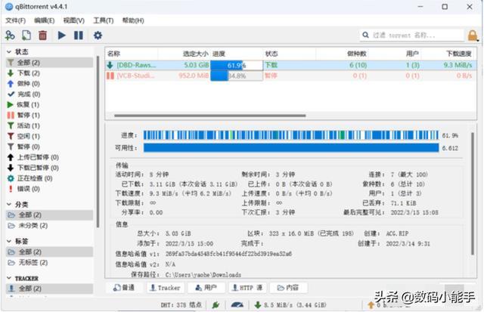The image size is (484, 312).
Task: Select 下载 (2) status filter
Action: (49, 73)
